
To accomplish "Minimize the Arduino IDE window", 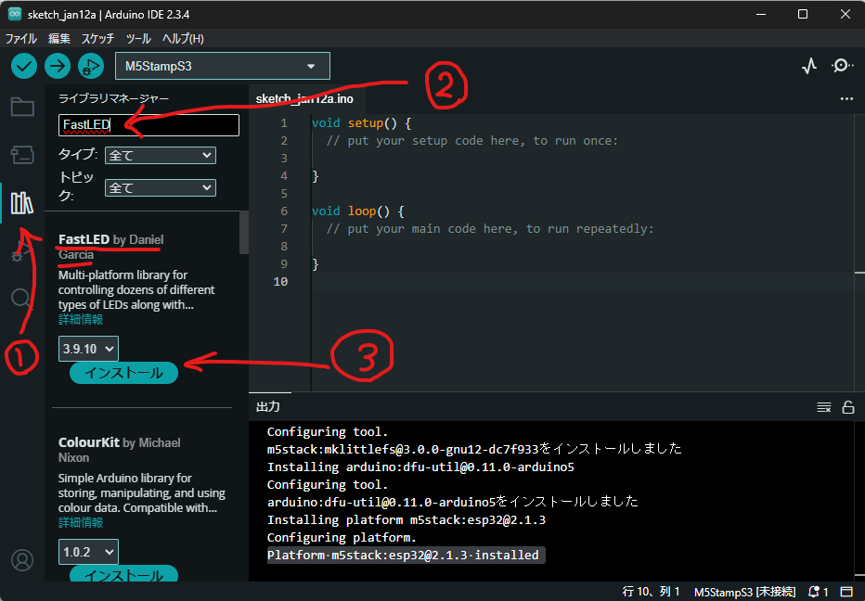I will pyautogui.click(x=761, y=14).
